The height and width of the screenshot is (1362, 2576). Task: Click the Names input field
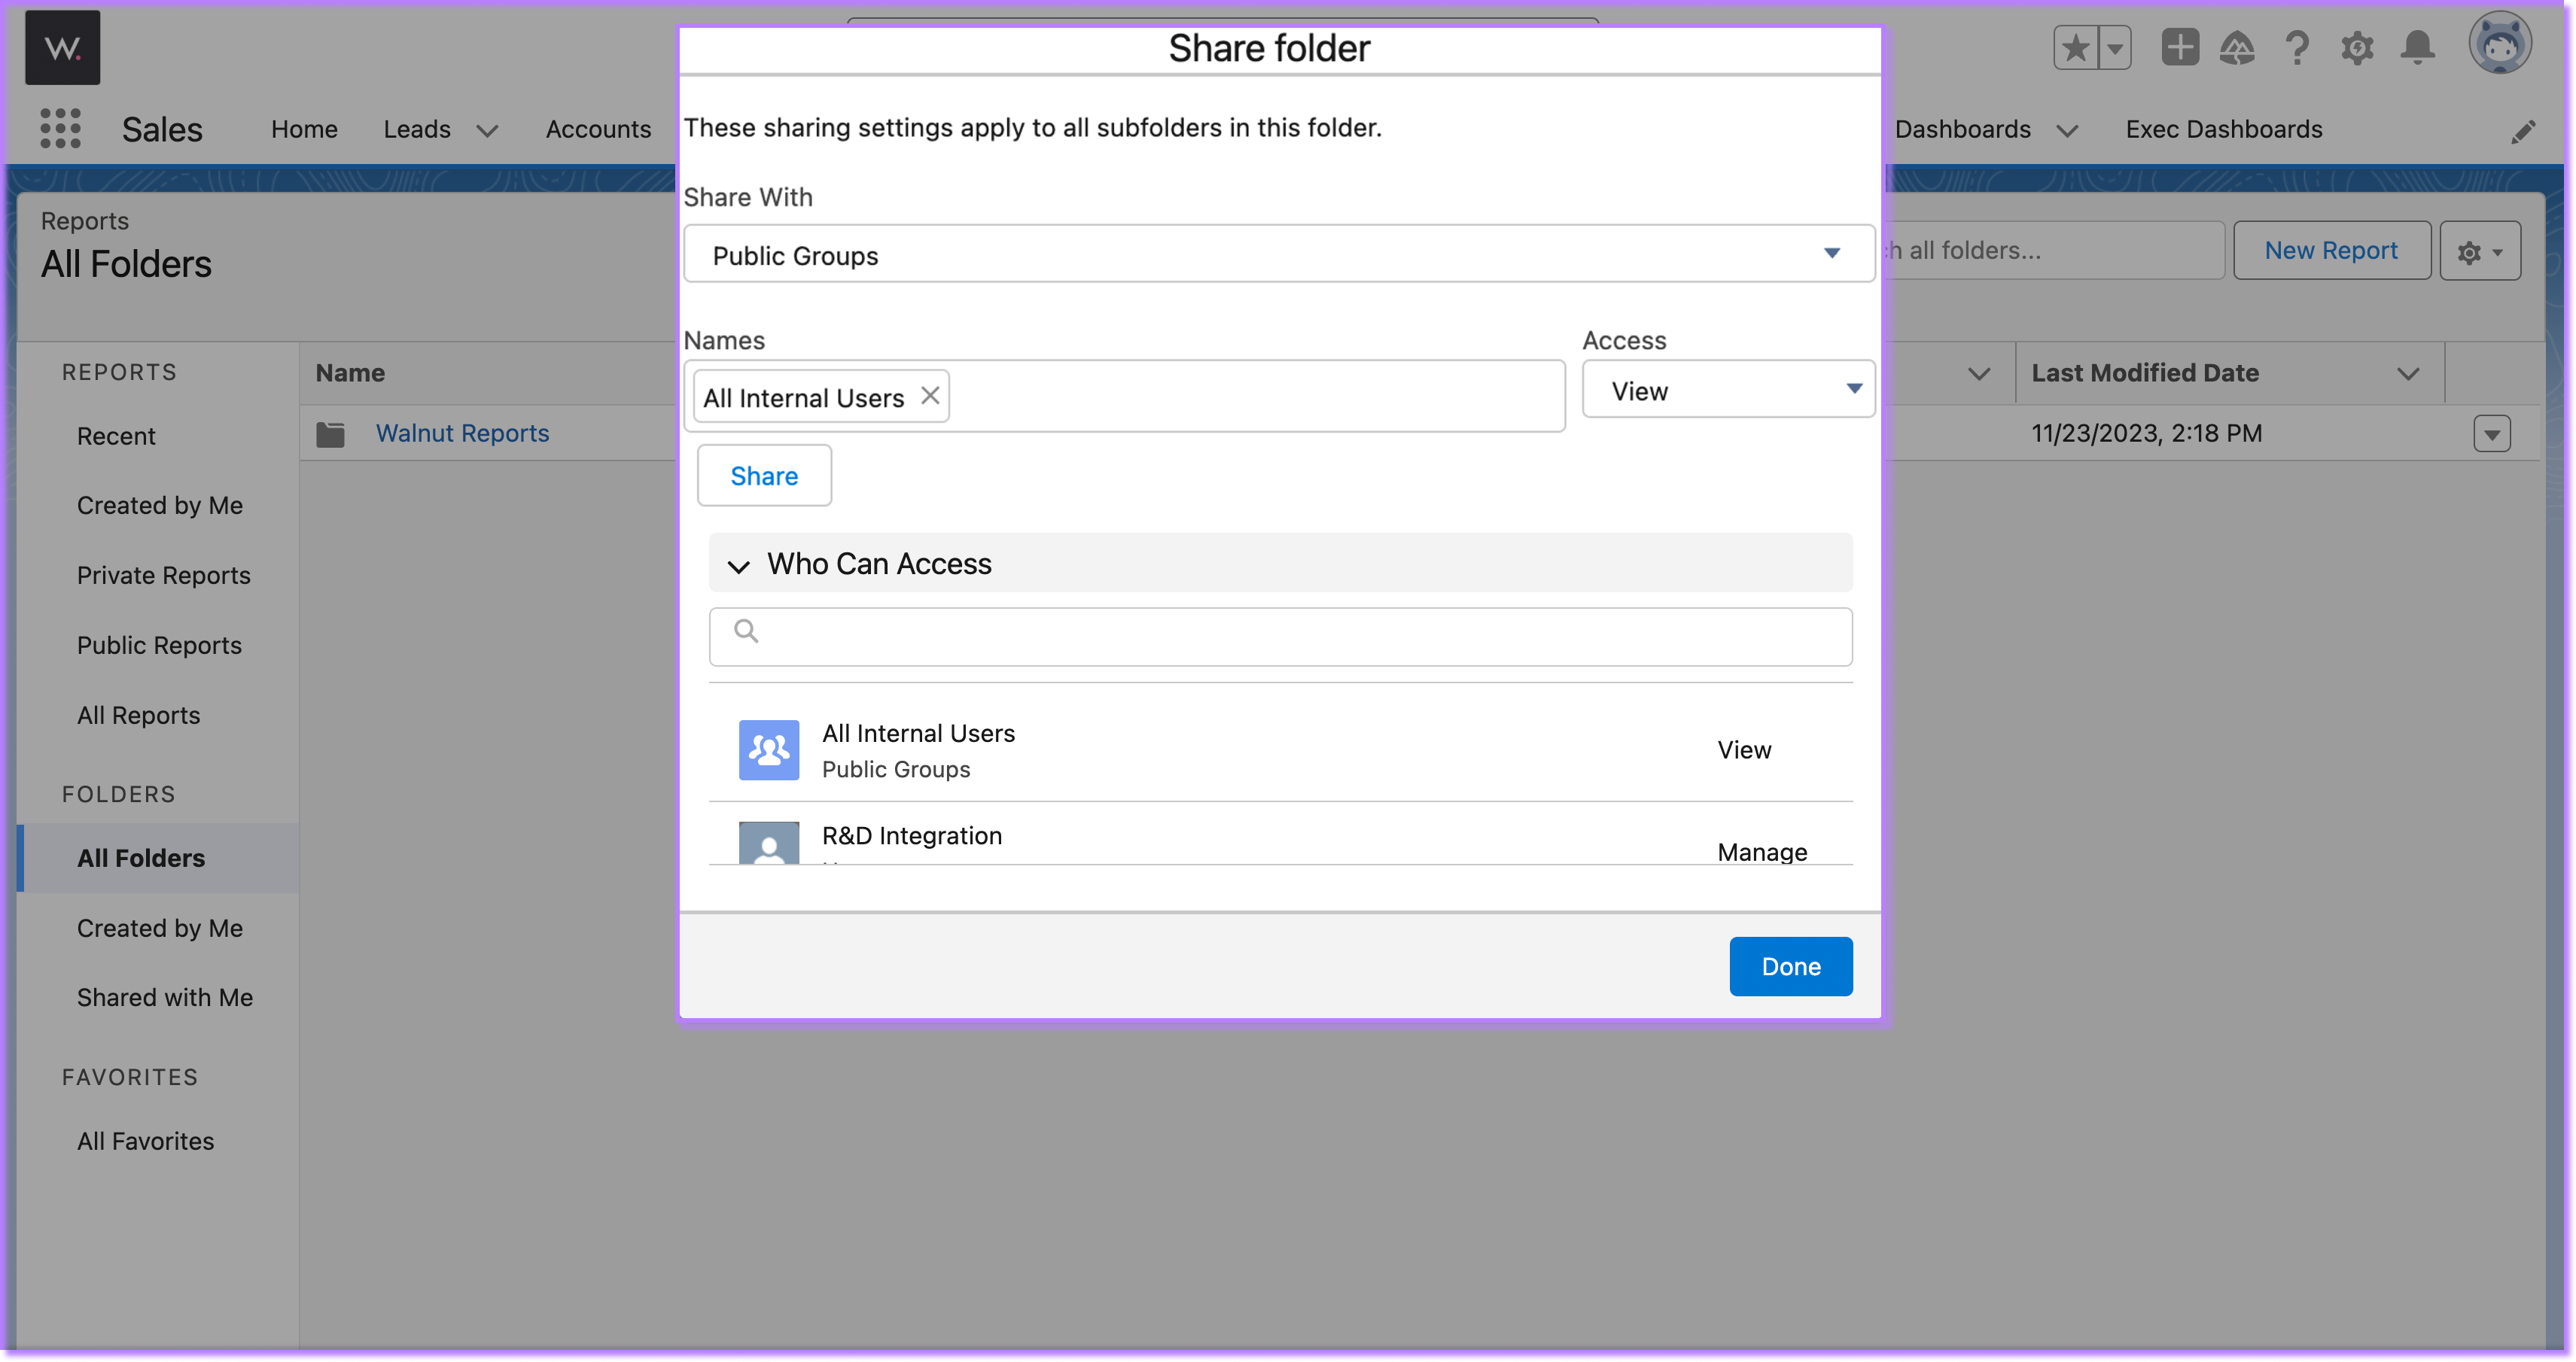pos(1124,396)
